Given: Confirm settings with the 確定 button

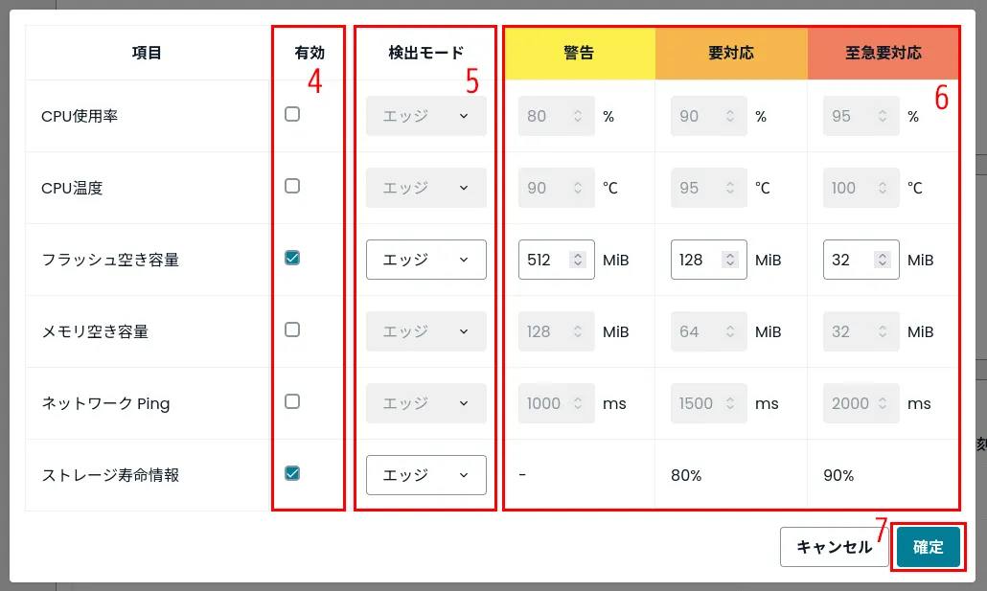Looking at the screenshot, I should [928, 547].
